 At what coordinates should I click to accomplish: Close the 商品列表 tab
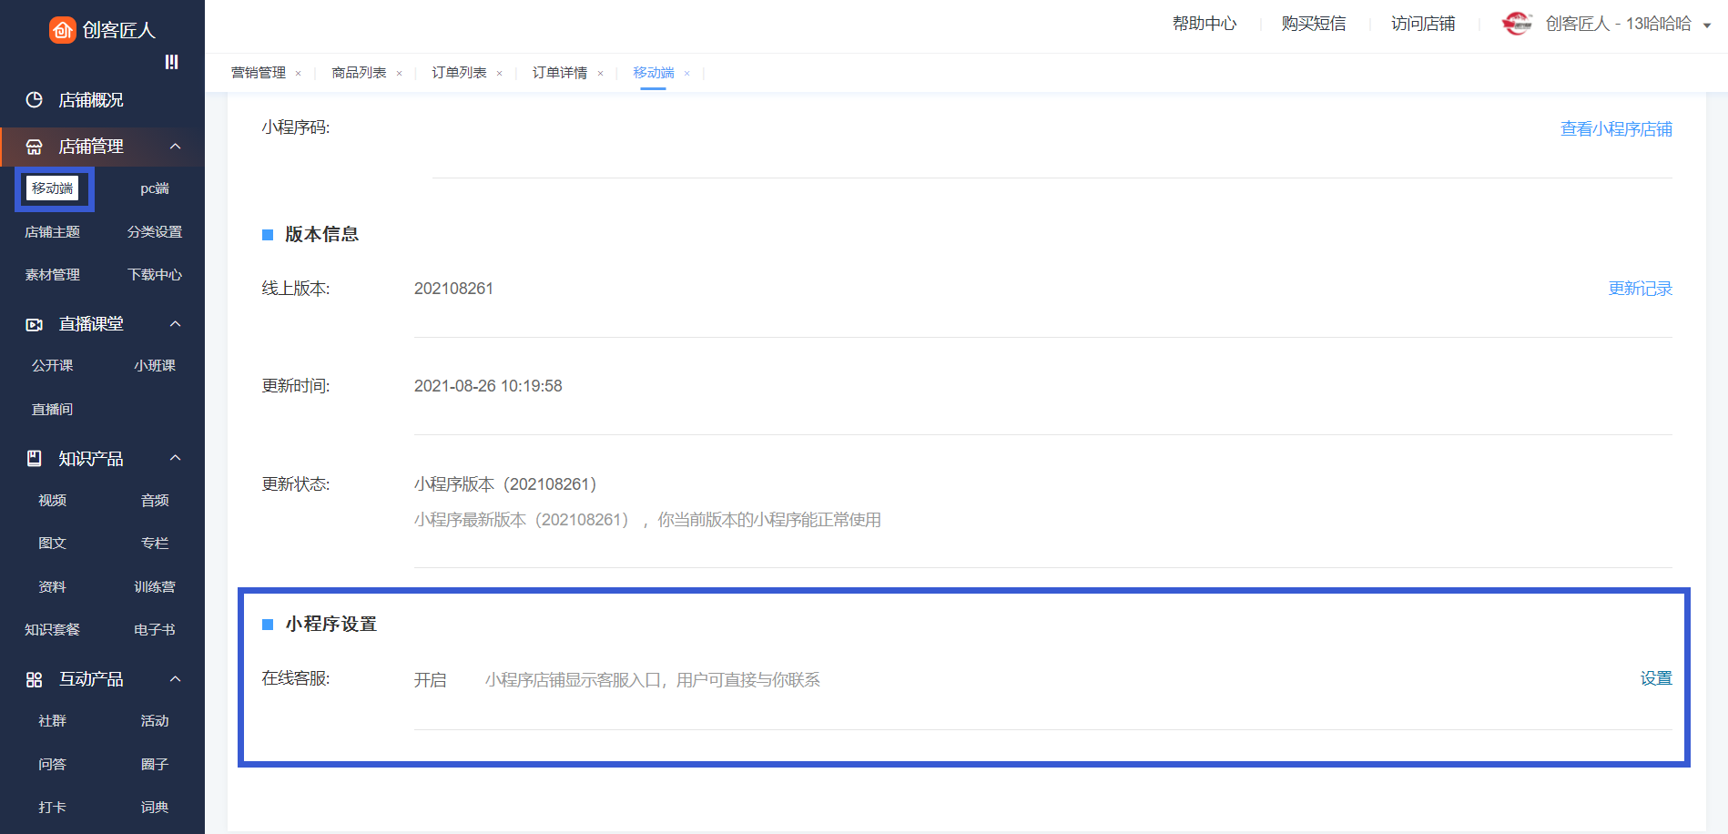pos(399,74)
